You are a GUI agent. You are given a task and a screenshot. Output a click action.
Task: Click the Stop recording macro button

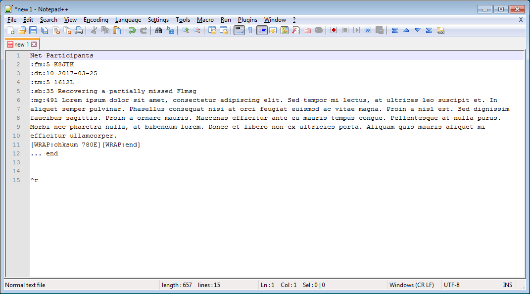[x=345, y=30]
